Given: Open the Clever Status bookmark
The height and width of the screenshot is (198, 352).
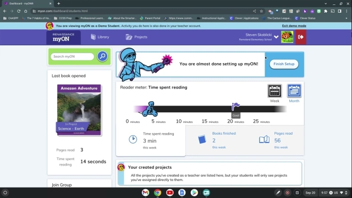Looking at the screenshot, I should (305, 18).
